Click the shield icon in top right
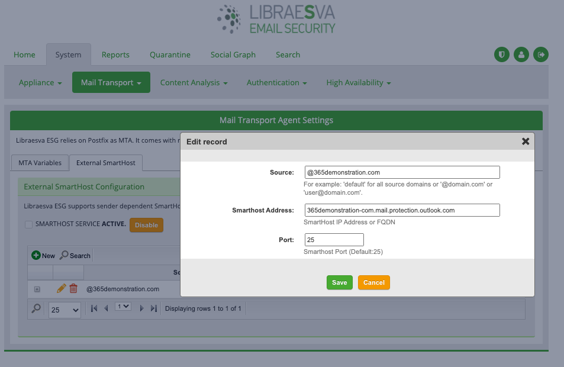 tap(501, 54)
